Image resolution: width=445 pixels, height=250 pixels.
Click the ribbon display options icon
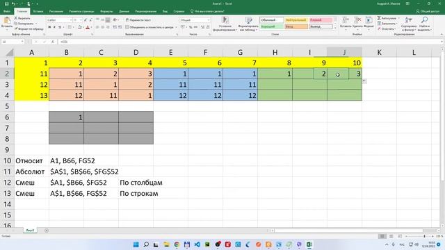(x=407, y=3)
